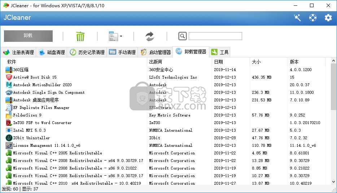Viewport: 337px width, 193px height.
Task: Select Active@ Boot Disk 15 entry
Action: pos(35,77)
